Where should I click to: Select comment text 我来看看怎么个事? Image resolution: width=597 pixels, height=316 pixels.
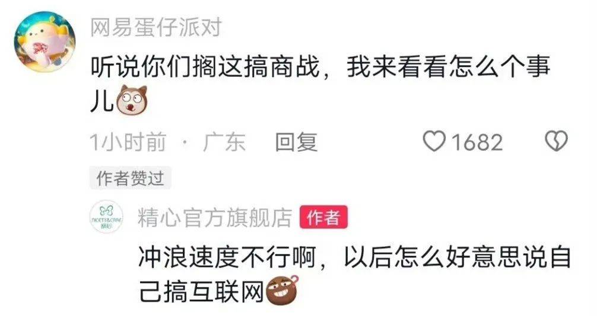(448, 67)
